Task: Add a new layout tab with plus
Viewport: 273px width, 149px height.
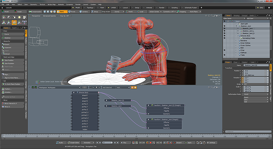Action: pos(202,8)
